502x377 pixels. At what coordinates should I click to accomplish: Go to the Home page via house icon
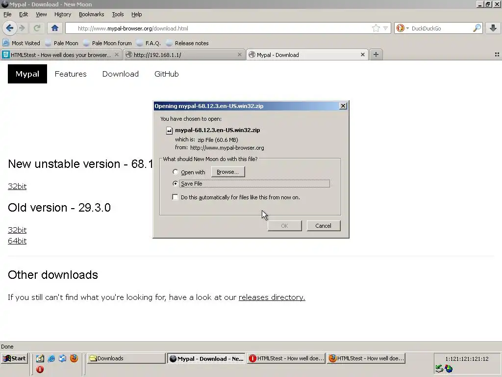click(55, 28)
